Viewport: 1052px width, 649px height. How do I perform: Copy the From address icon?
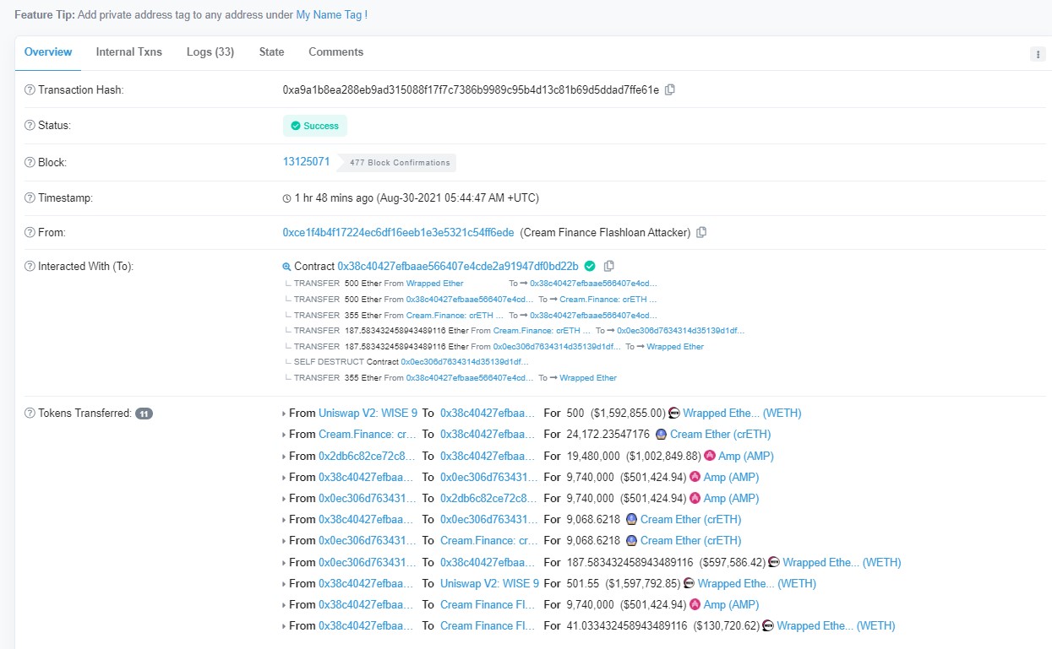click(x=701, y=232)
